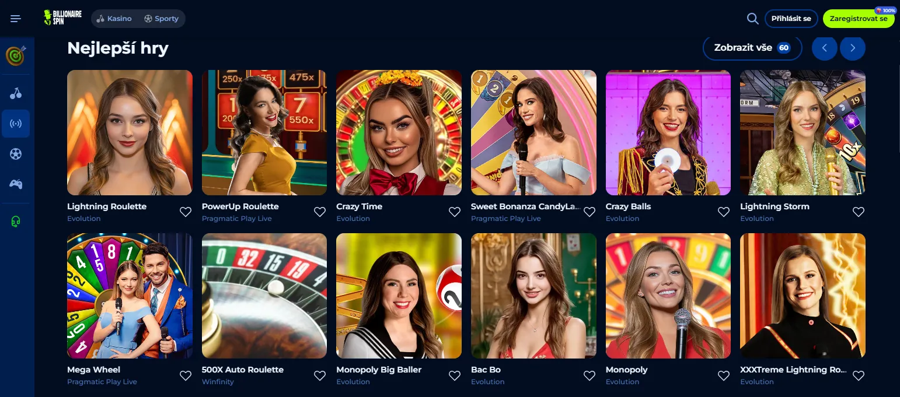The height and width of the screenshot is (397, 900).
Task: Select the soccer ball sidebar icon
Action: tap(16, 154)
